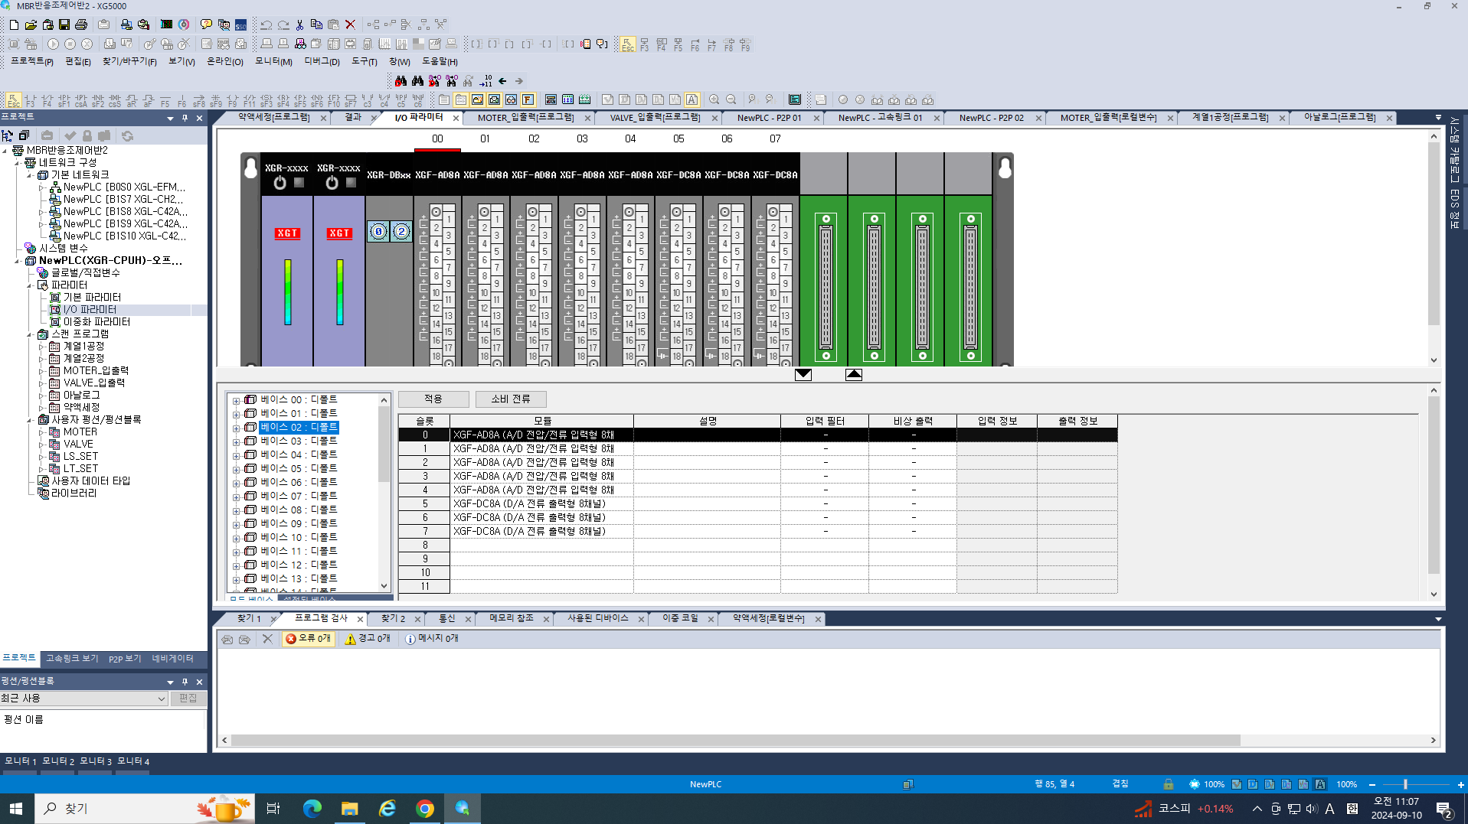The height and width of the screenshot is (824, 1468).
Task: Expand the MOTER_입출력 program node
Action: (42, 371)
